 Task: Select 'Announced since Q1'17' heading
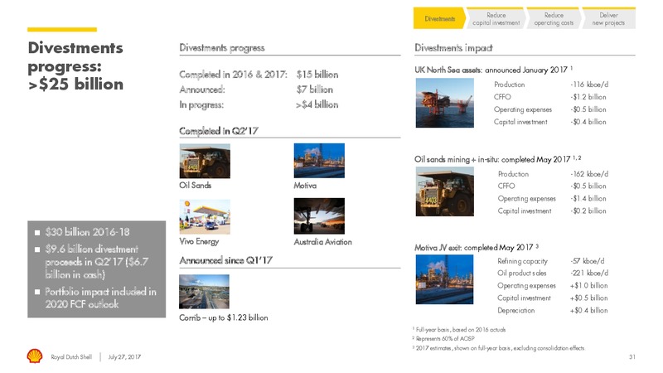pos(225,260)
